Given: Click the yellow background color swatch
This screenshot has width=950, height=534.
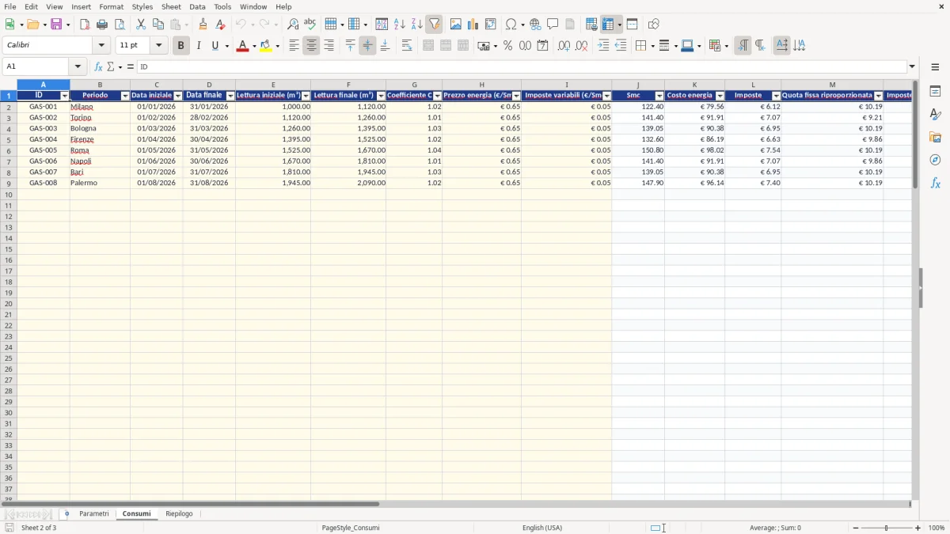Looking at the screenshot, I should coord(266,46).
